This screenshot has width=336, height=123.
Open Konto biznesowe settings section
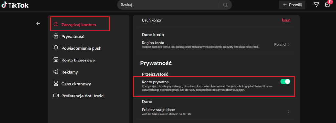pyautogui.click(x=78, y=60)
